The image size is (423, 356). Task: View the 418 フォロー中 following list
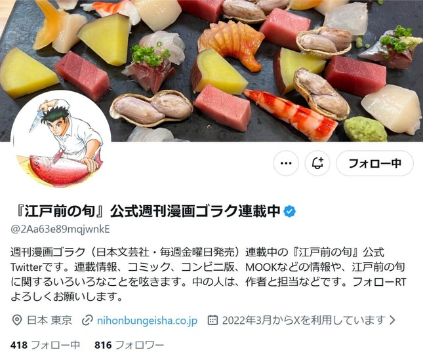pos(45,345)
